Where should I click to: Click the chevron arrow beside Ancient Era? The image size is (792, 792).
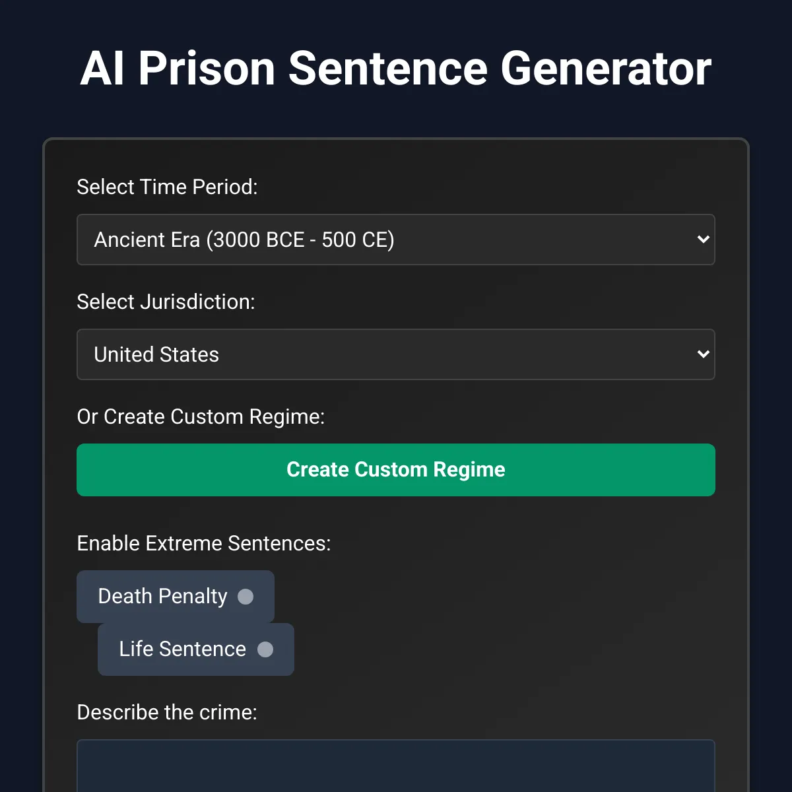coord(703,240)
